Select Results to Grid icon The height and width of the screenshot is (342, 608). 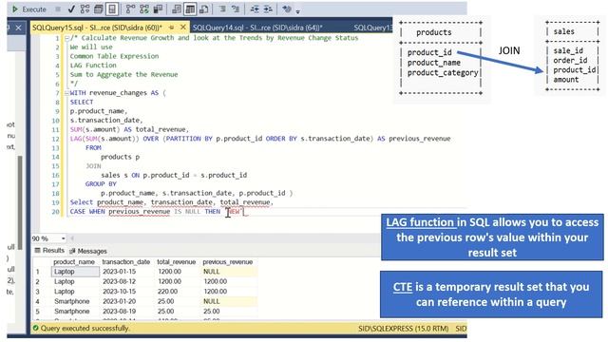coord(190,9)
